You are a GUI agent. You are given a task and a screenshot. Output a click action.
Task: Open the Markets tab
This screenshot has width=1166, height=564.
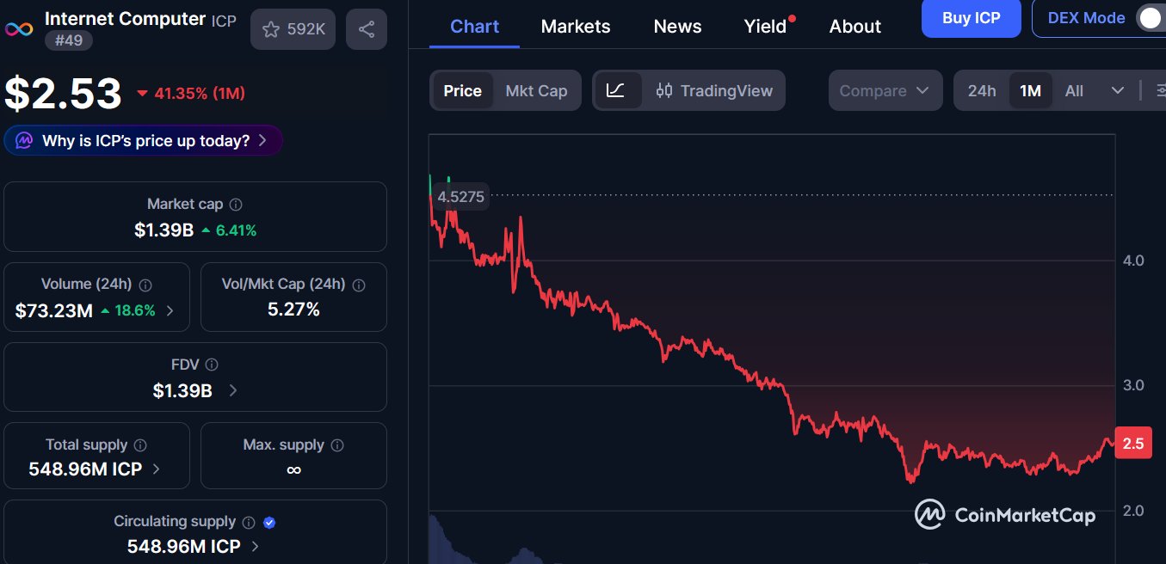coord(576,27)
